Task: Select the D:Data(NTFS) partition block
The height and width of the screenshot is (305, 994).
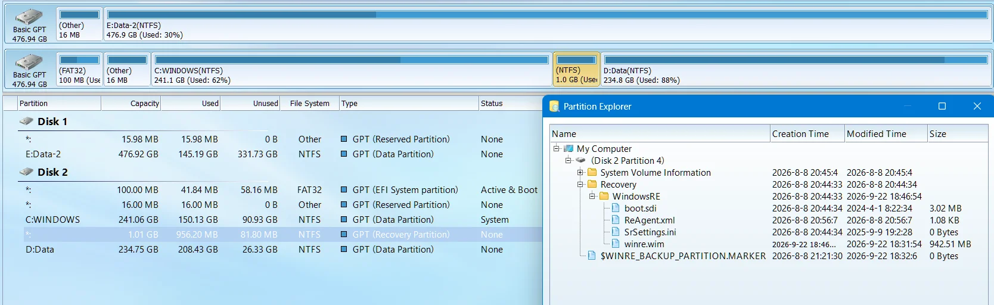Action: coord(796,69)
